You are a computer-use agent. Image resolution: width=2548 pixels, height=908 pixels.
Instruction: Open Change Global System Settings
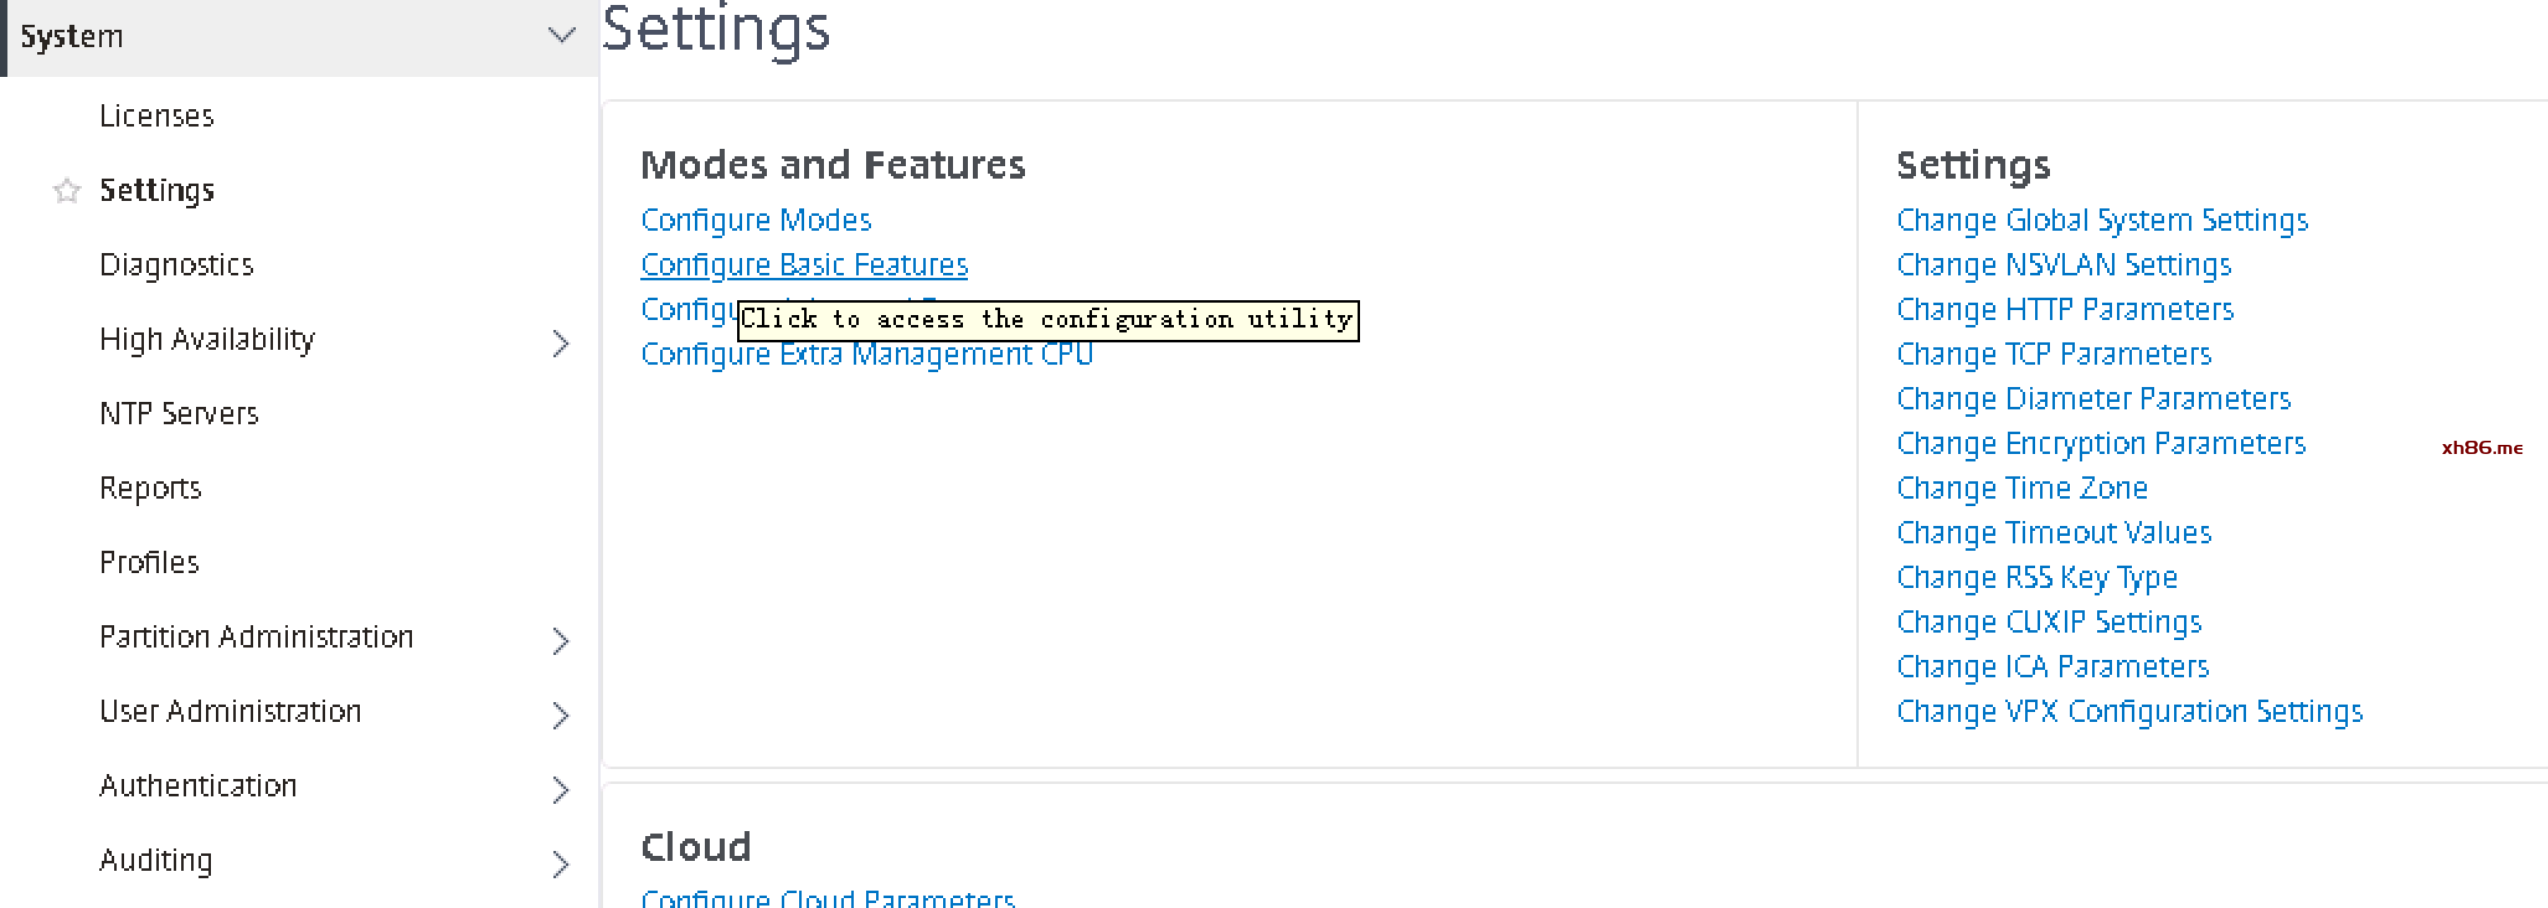[2102, 220]
